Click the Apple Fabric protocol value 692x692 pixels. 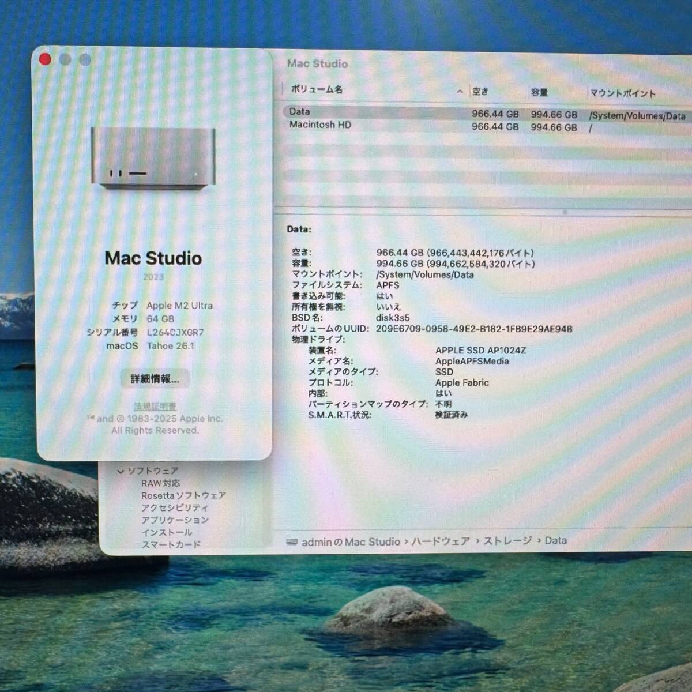click(462, 383)
